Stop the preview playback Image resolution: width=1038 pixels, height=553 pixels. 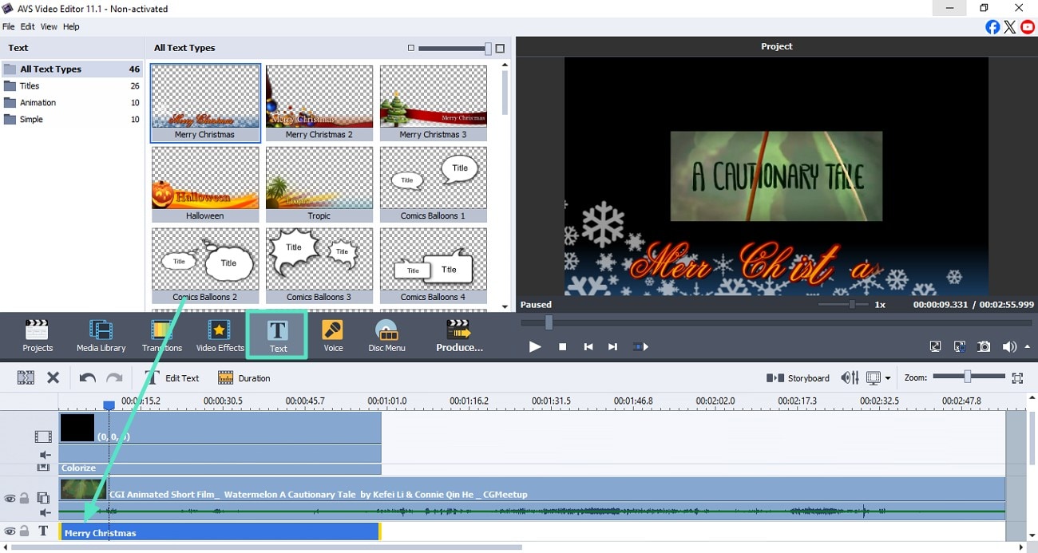(x=562, y=346)
